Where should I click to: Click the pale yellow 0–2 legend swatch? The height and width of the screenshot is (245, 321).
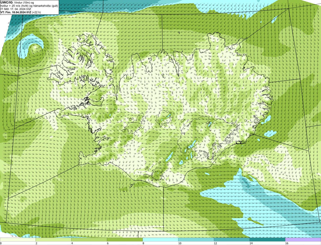tap(18, 239)
